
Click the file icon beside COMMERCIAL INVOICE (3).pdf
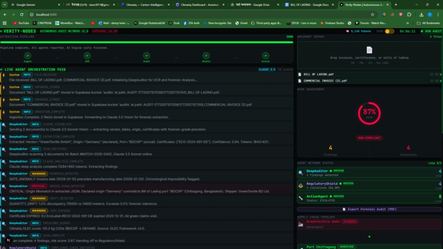tap(300, 81)
